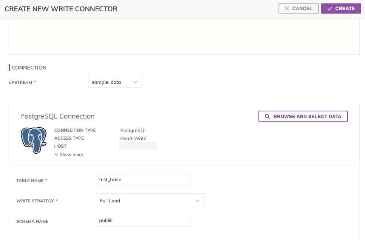Focus the Schema Name input field

(143, 220)
